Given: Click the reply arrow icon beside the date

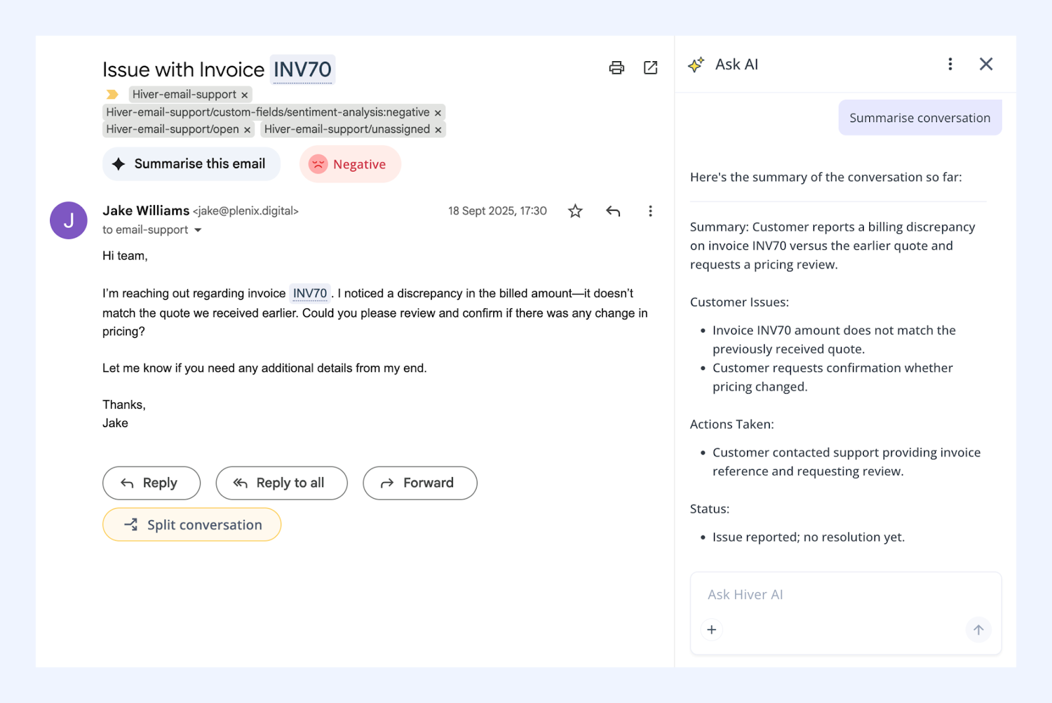Looking at the screenshot, I should 613,211.
